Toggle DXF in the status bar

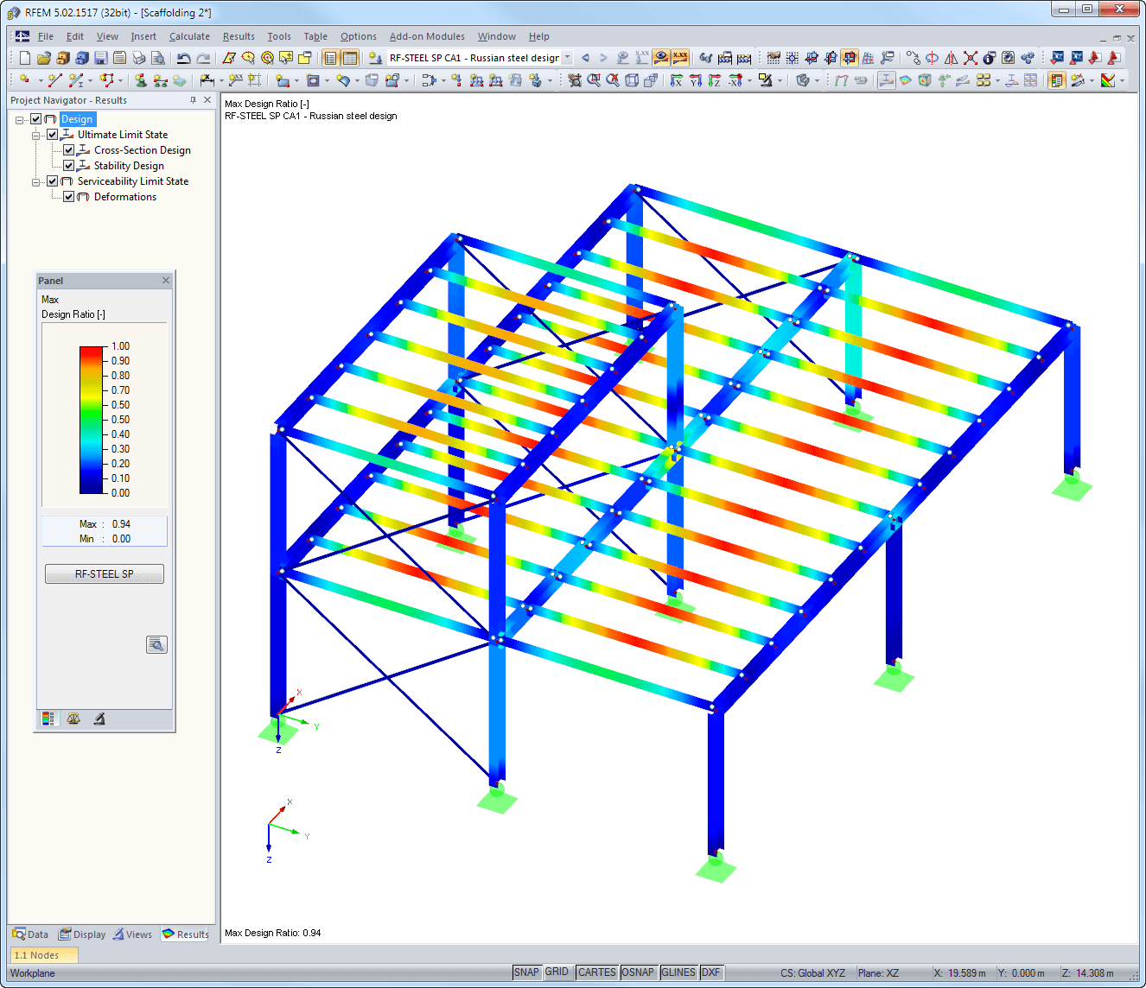pyautogui.click(x=711, y=972)
